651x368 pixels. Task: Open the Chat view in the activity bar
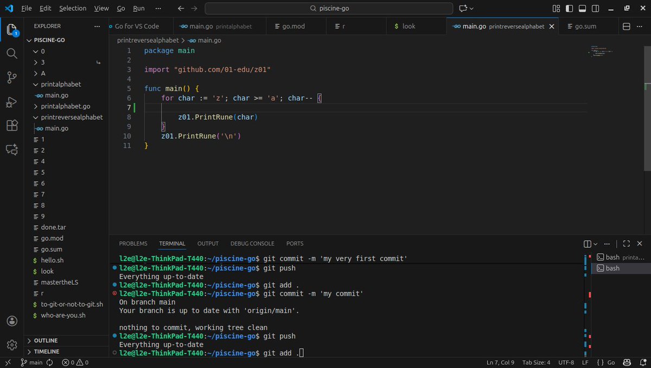click(11, 150)
